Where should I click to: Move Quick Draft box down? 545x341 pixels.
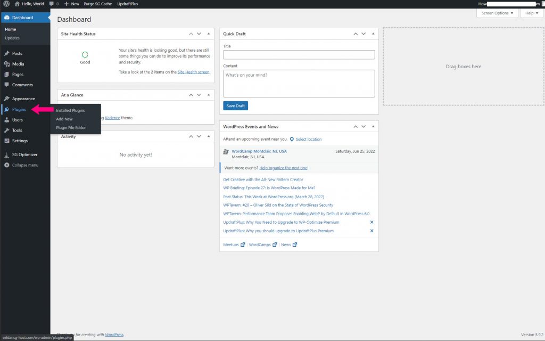click(x=363, y=34)
